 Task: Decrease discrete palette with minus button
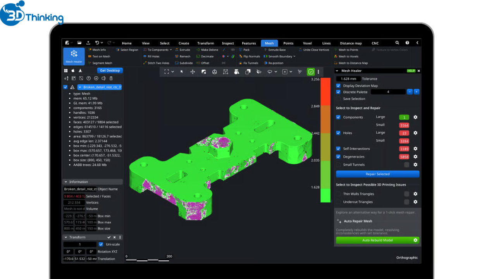click(x=410, y=92)
